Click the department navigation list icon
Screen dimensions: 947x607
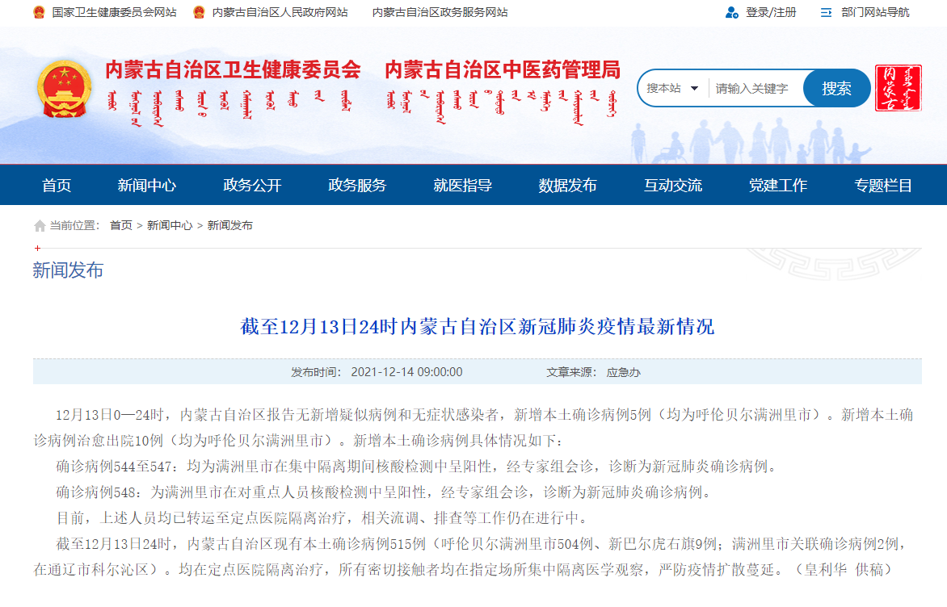(x=826, y=12)
